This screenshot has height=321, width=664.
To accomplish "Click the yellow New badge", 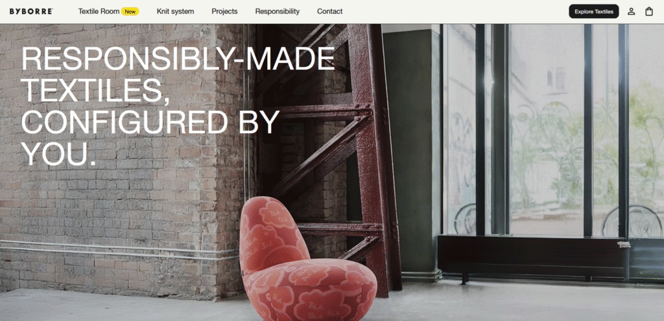I will click(130, 12).
